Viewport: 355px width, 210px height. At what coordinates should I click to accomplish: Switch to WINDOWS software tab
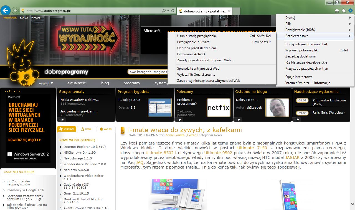pos(67,129)
